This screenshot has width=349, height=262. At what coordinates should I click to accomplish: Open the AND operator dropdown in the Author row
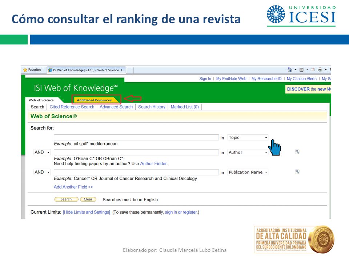tap(42, 152)
